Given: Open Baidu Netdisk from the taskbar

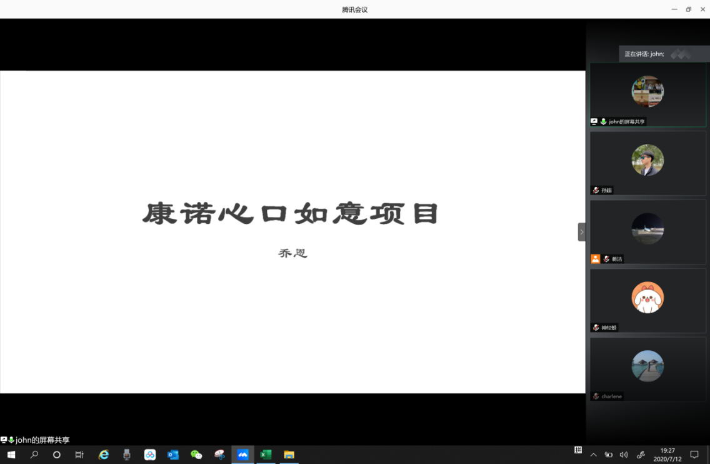Looking at the screenshot, I should (150, 455).
